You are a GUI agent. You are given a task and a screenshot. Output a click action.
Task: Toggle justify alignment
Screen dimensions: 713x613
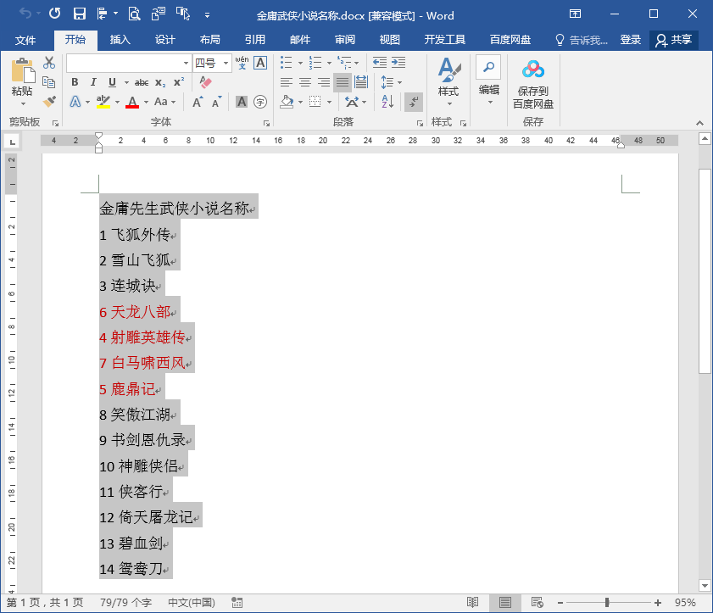(x=342, y=82)
